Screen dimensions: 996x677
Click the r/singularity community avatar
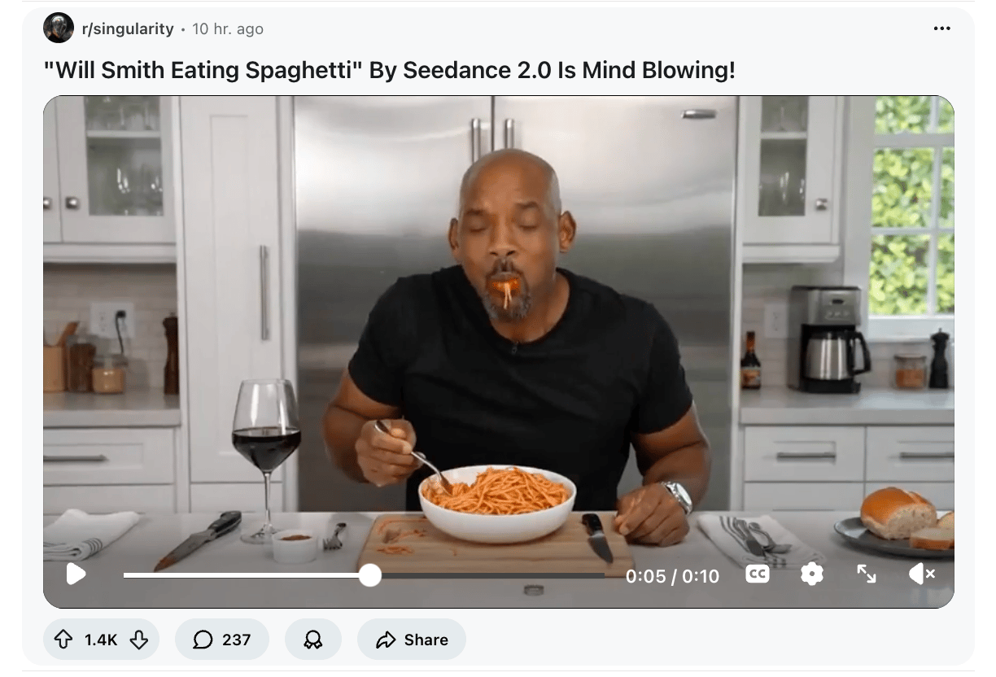[59, 28]
